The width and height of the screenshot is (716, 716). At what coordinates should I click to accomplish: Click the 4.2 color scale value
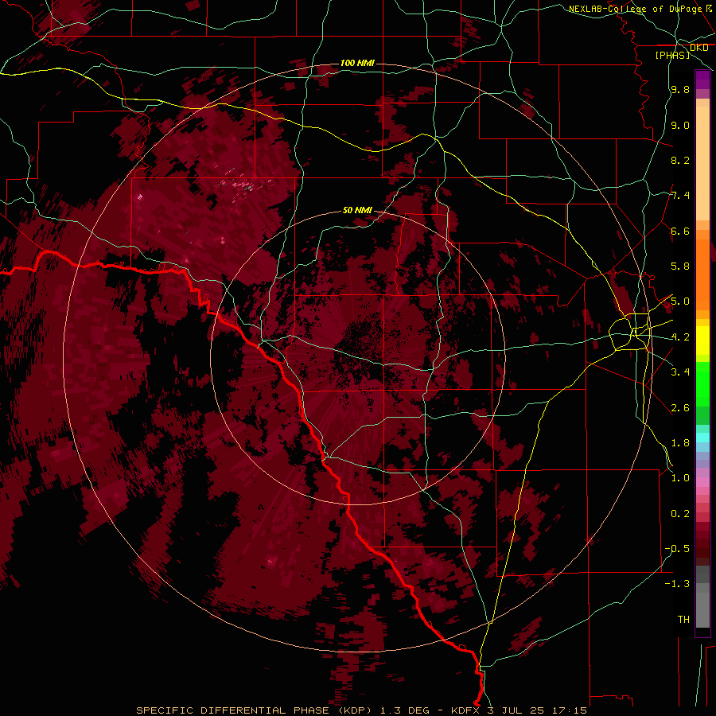[680, 337]
